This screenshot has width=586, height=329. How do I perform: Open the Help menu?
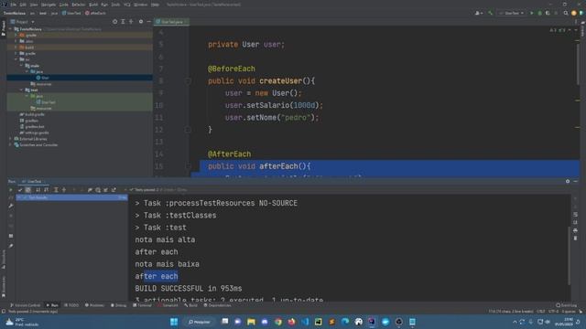pos(155,5)
